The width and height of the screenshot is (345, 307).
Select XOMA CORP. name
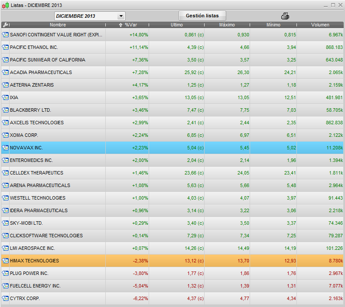[24, 135]
